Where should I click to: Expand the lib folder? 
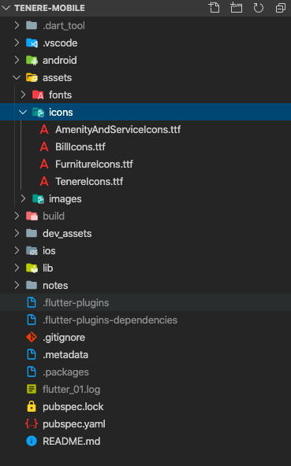point(145,268)
